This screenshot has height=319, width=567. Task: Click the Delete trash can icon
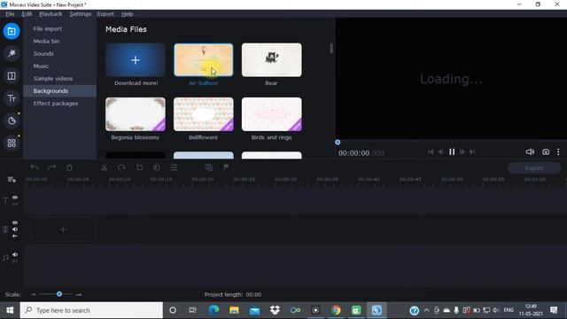[69, 167]
